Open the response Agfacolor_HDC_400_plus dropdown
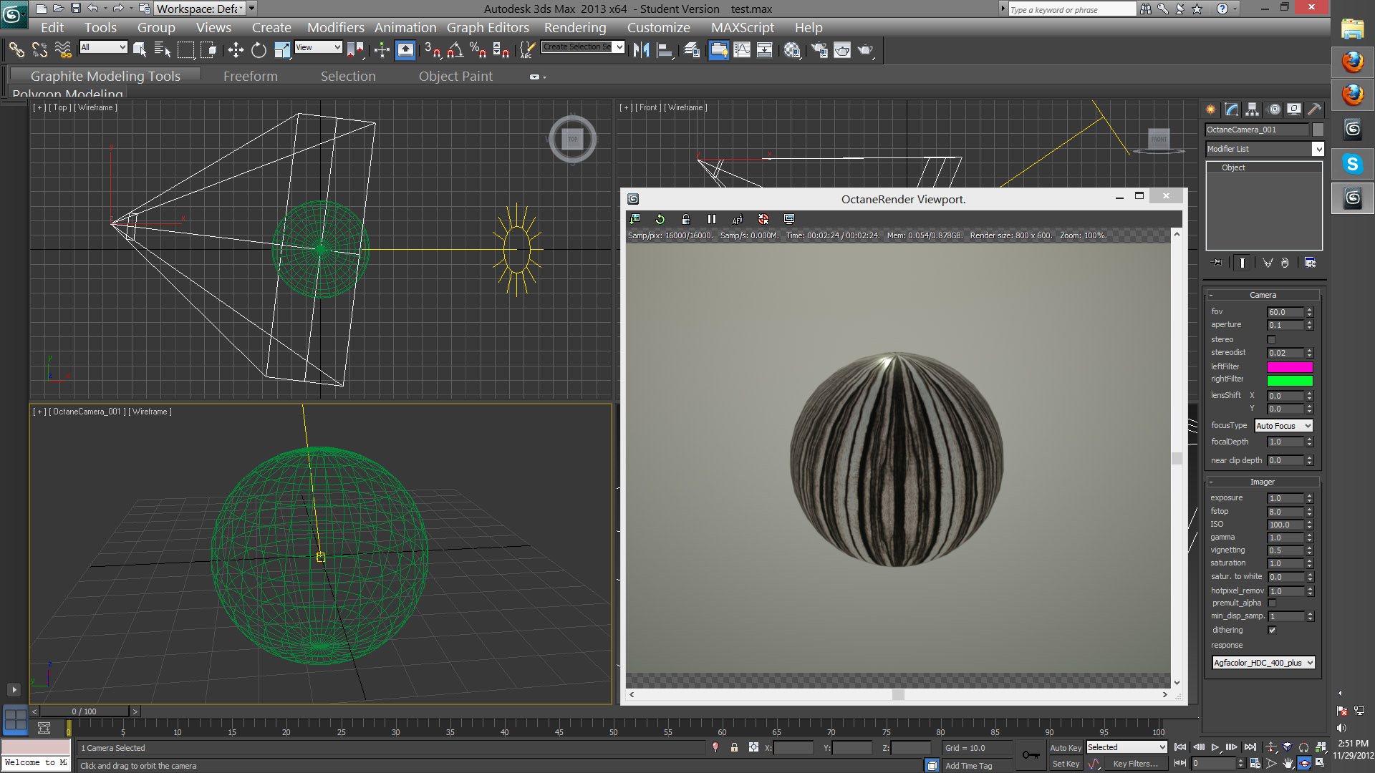Screen dimensions: 1375x773 pyautogui.click(x=1263, y=663)
